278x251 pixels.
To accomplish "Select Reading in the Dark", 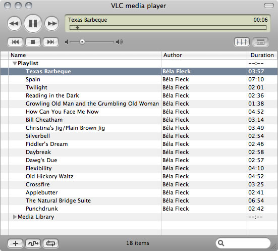I will (52, 95).
